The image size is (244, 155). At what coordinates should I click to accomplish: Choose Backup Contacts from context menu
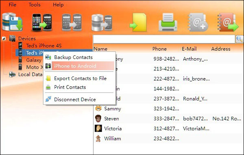coord(79,57)
